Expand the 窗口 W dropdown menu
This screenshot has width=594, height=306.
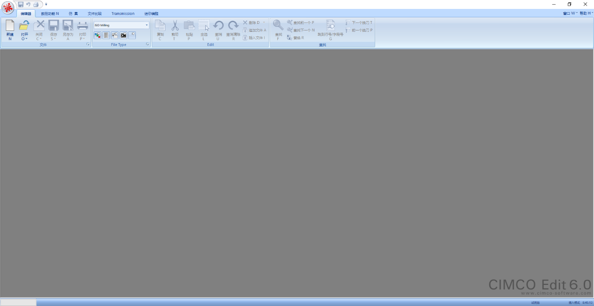(570, 13)
